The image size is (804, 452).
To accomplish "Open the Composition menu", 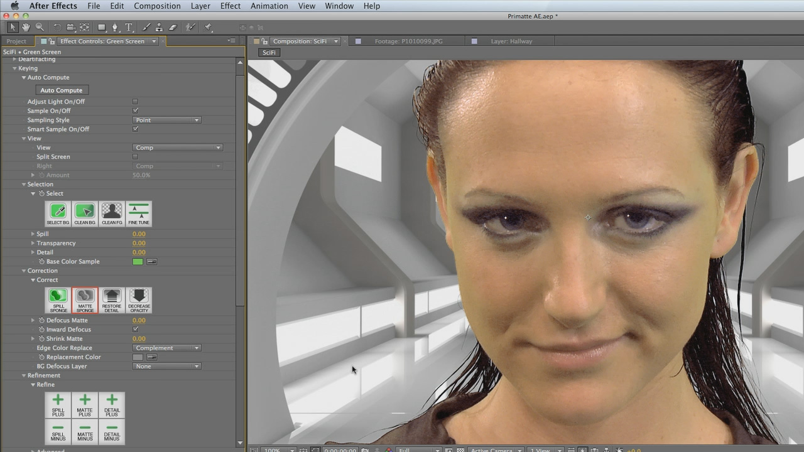I will tap(157, 6).
